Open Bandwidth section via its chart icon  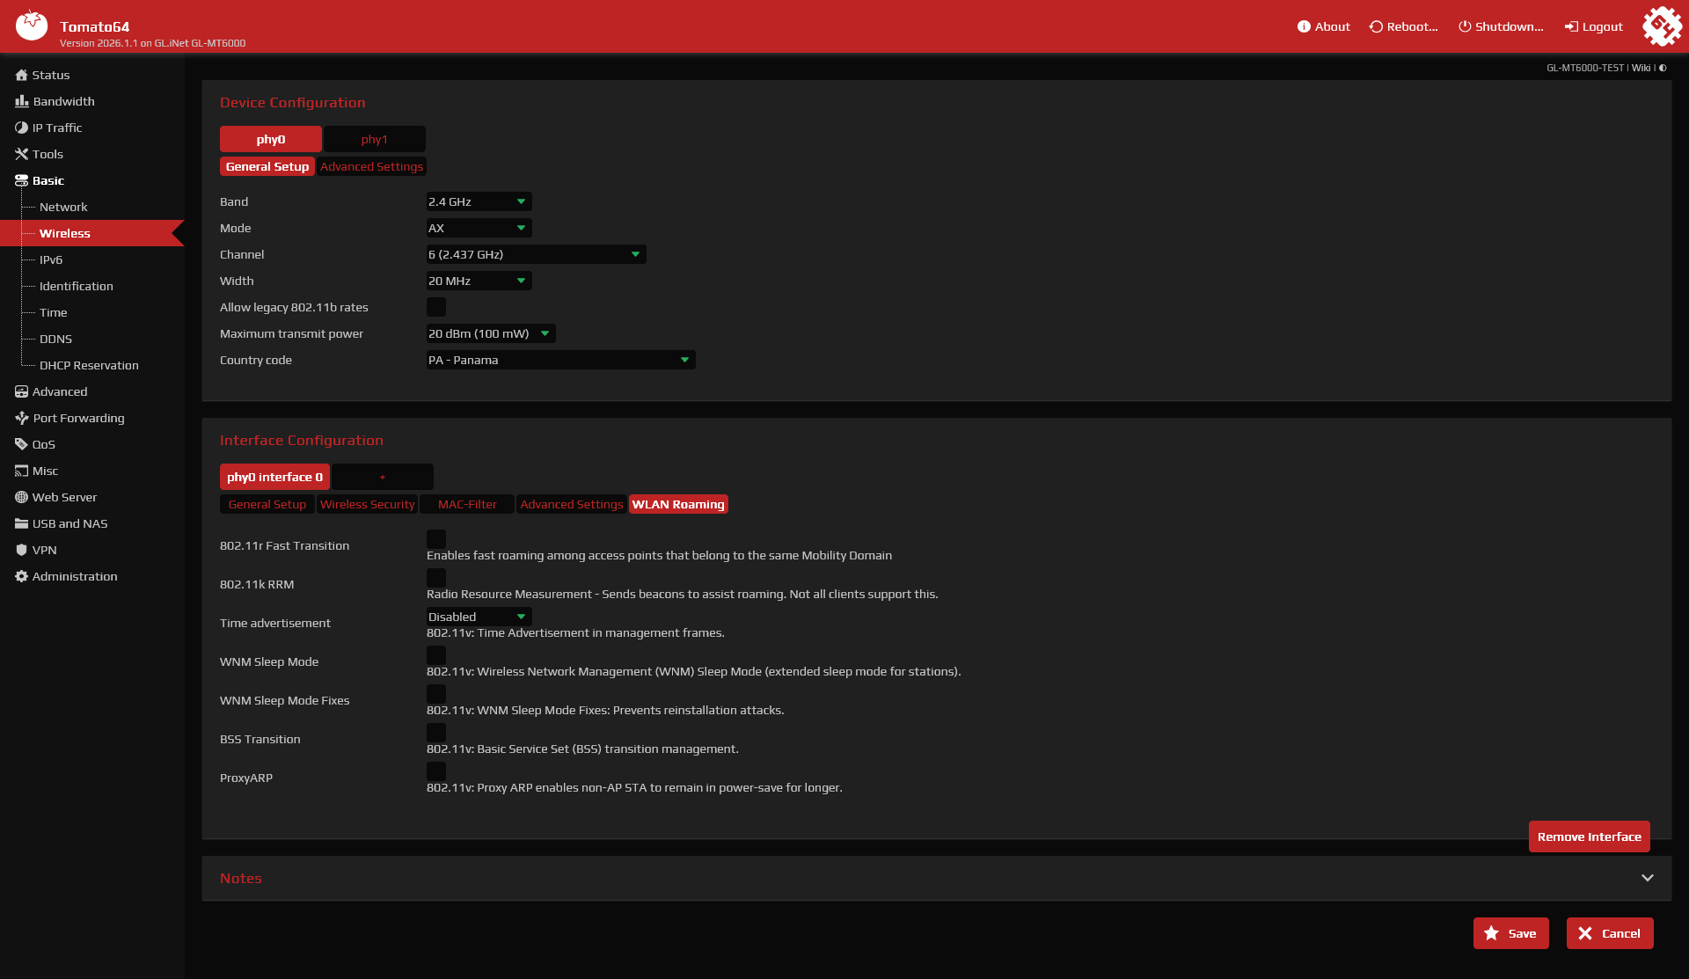click(21, 101)
